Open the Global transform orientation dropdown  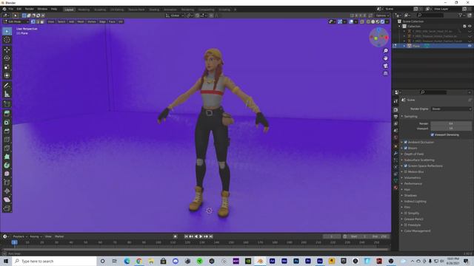[175, 16]
